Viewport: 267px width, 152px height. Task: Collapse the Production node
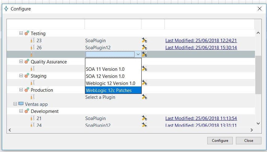click(x=21, y=90)
